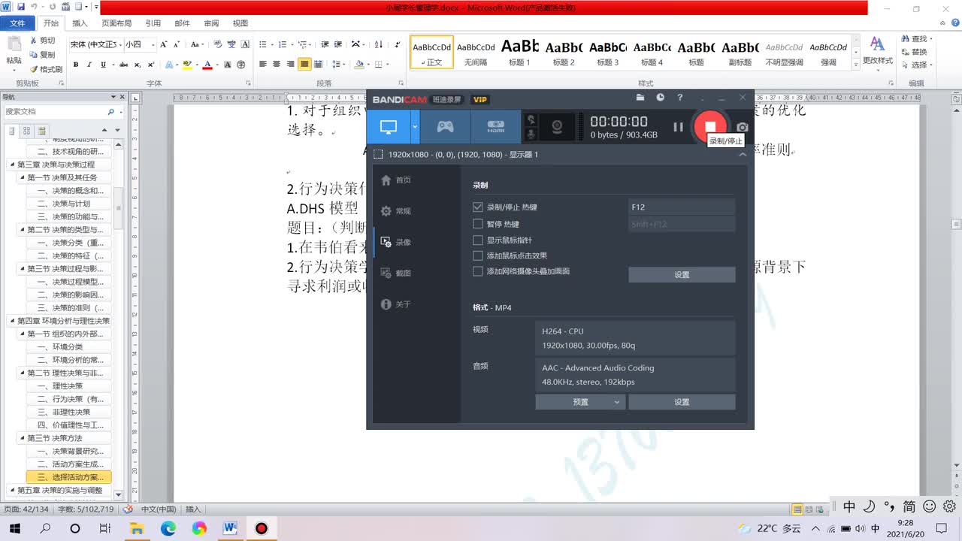Pause the Bandicam recording
The image size is (962, 541).
pyautogui.click(x=678, y=127)
